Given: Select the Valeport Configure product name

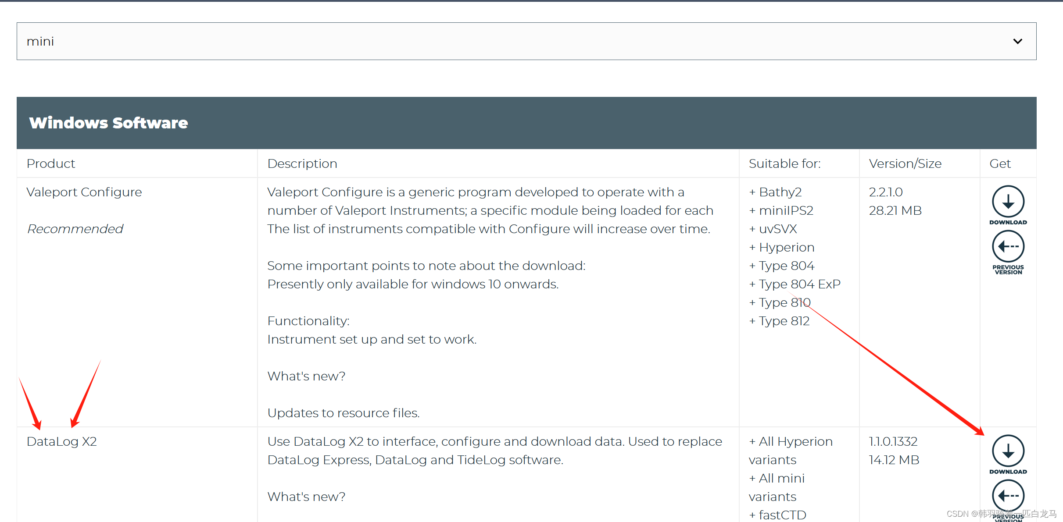Looking at the screenshot, I should click(x=84, y=192).
